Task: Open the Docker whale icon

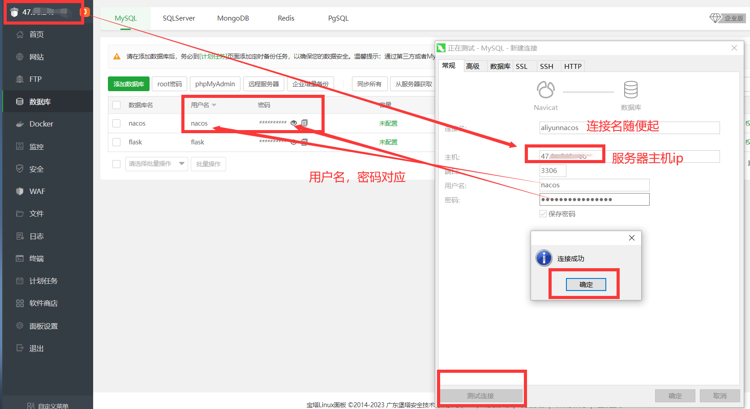Action: coord(20,124)
